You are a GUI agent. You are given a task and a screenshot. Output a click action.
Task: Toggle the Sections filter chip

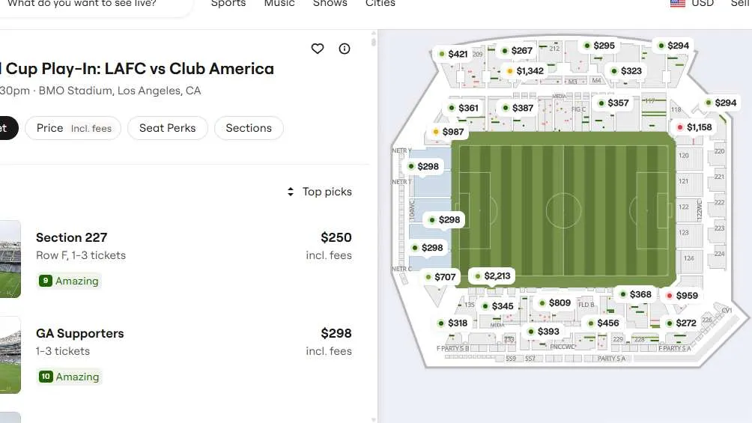(249, 128)
